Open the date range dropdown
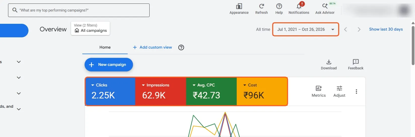Screen dimensions: 415x137 pyautogui.click(x=305, y=30)
